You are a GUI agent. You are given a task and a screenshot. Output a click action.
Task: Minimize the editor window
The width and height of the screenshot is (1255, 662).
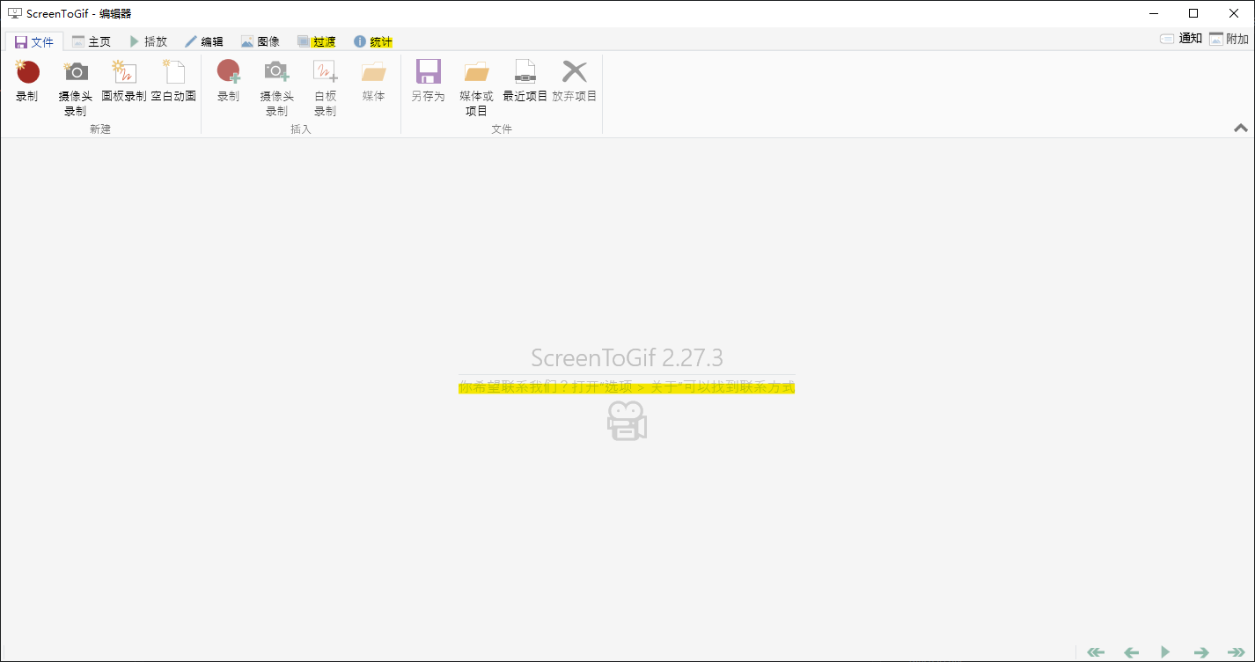click(1153, 13)
